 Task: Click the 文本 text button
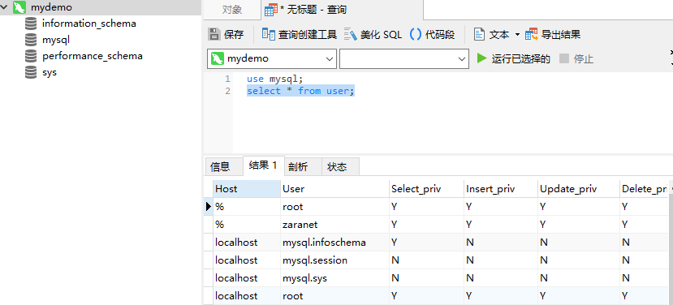[491, 34]
